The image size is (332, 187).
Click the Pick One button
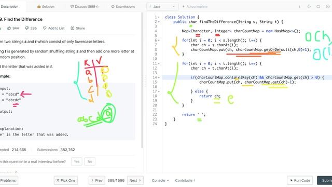pyautogui.click(x=66, y=180)
